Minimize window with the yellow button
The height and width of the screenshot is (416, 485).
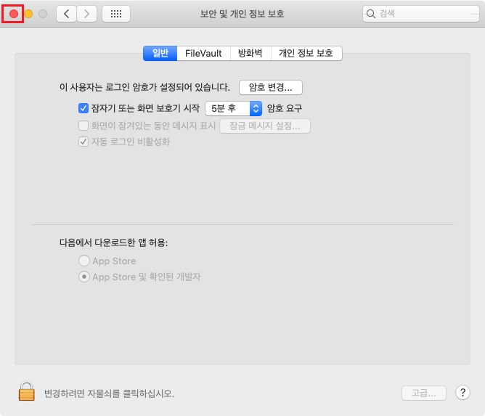(28, 14)
